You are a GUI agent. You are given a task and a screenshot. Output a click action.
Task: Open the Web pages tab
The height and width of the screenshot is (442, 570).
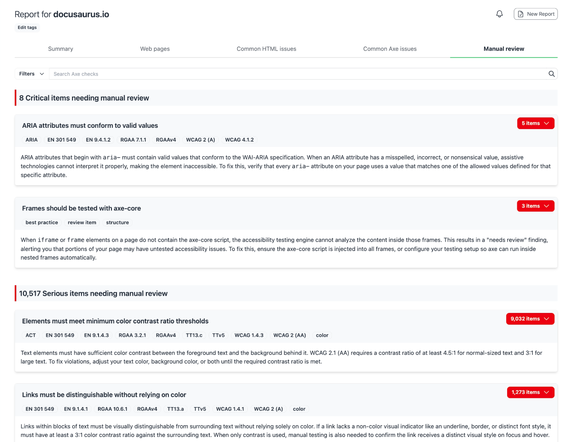click(155, 49)
